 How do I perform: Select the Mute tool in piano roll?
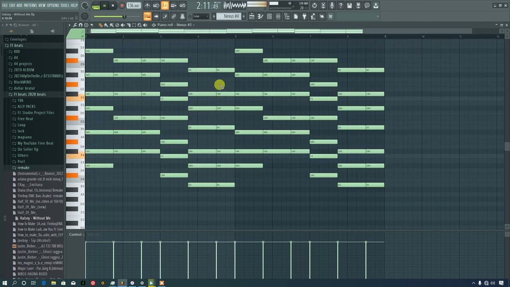[x=123, y=25]
